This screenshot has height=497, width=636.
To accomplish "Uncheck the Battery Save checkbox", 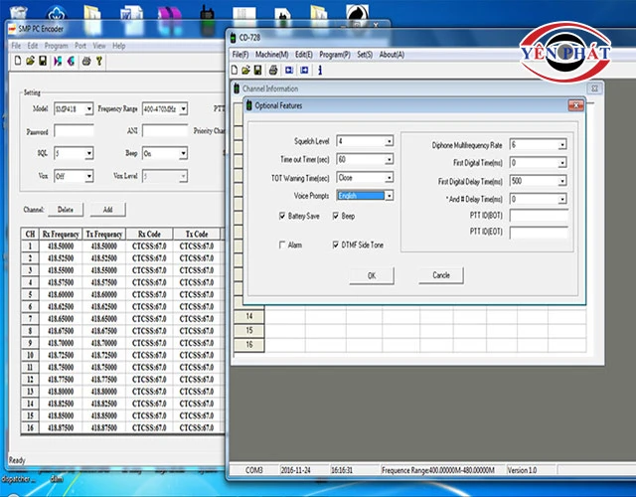I will pyautogui.click(x=282, y=216).
